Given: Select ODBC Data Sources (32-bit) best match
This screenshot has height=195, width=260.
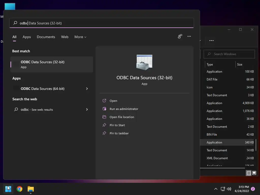Looking at the screenshot, I should click(x=52, y=64).
